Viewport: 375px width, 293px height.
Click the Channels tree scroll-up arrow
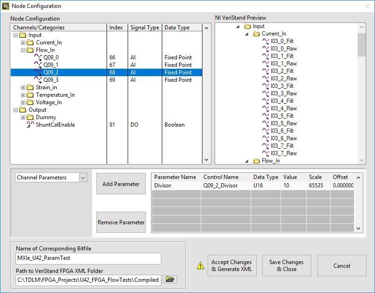tap(206, 28)
